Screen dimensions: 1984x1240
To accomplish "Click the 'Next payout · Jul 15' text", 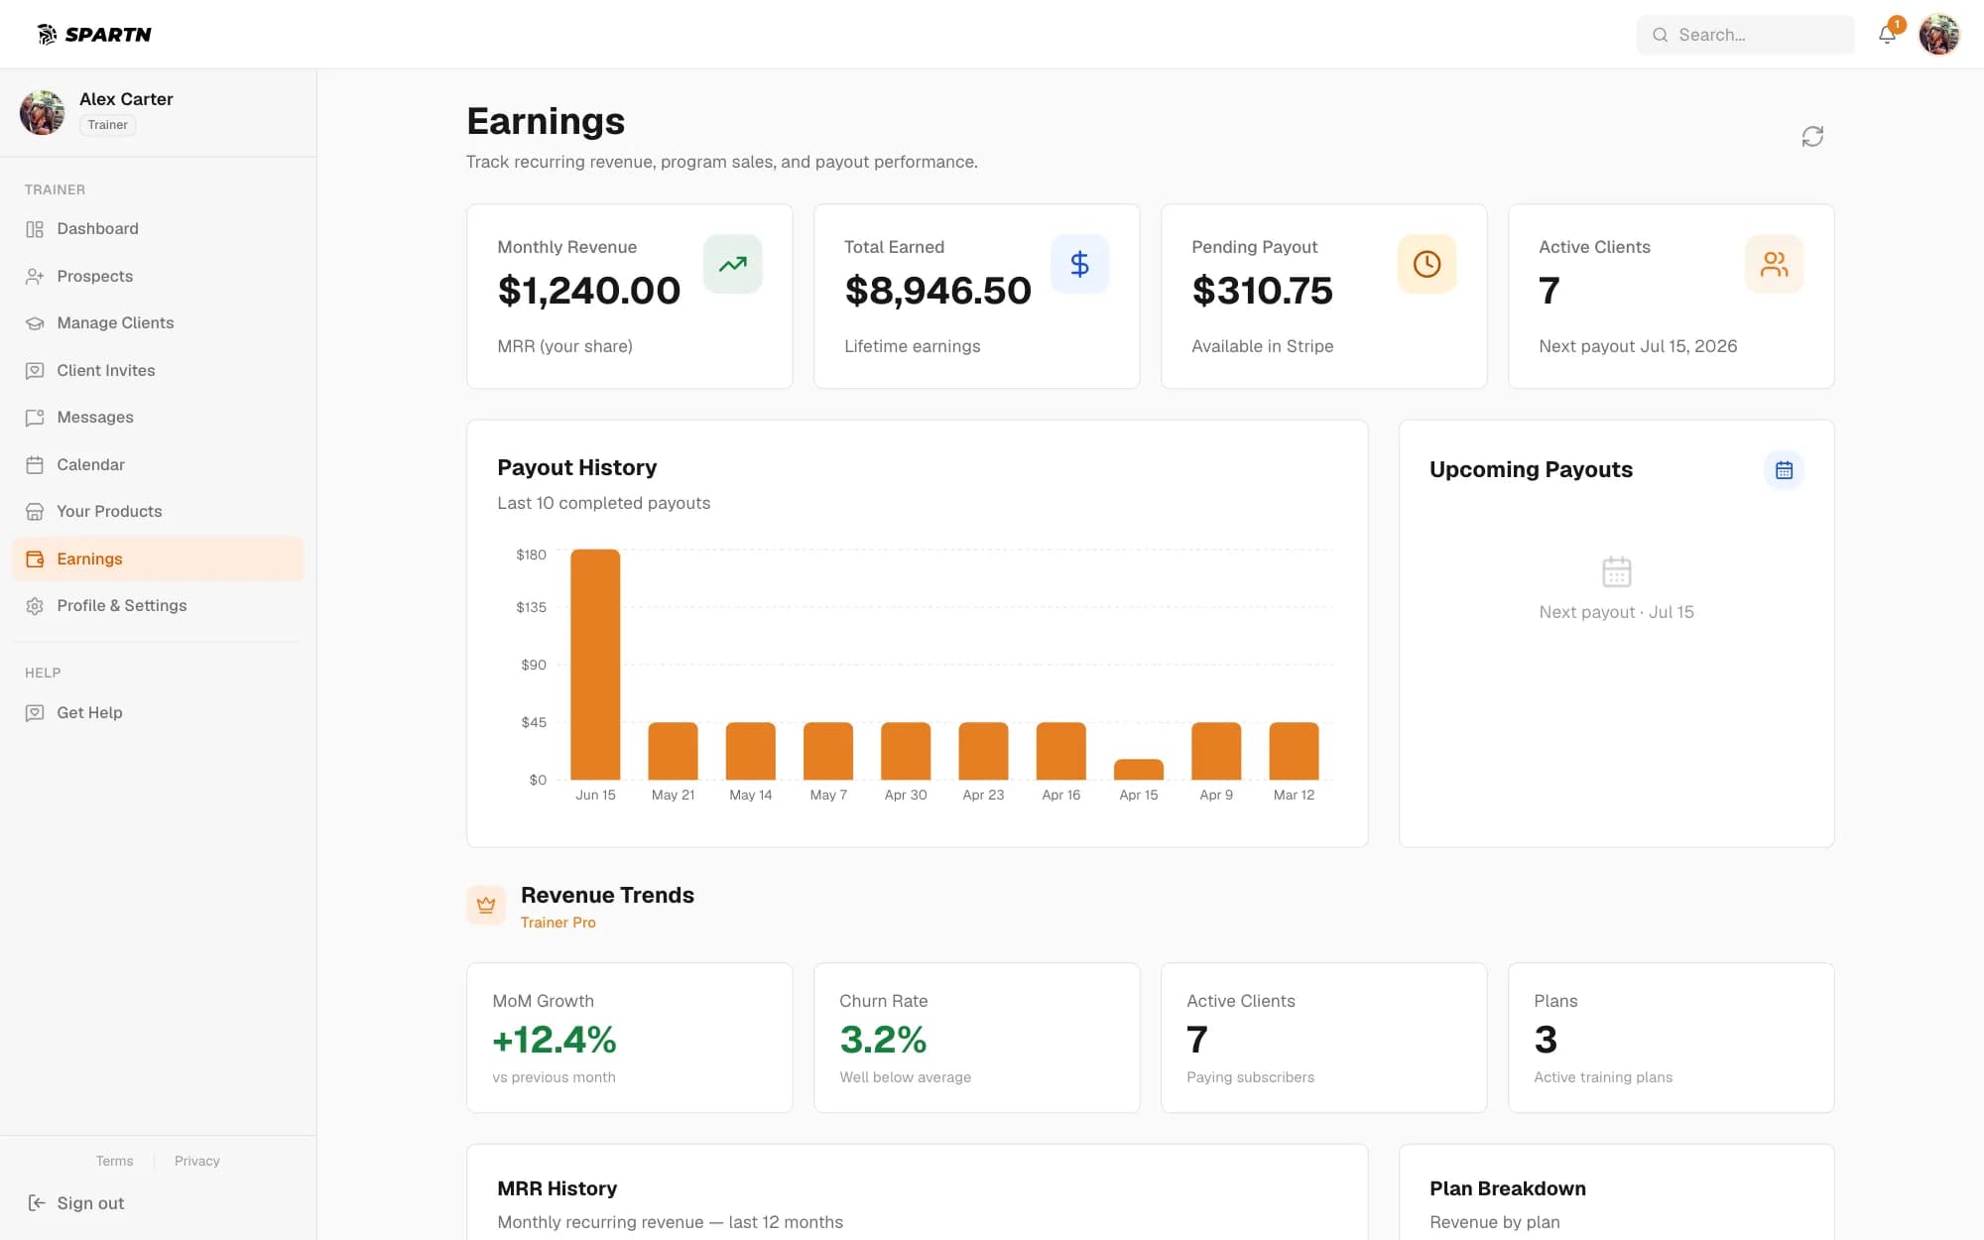I will (1617, 612).
